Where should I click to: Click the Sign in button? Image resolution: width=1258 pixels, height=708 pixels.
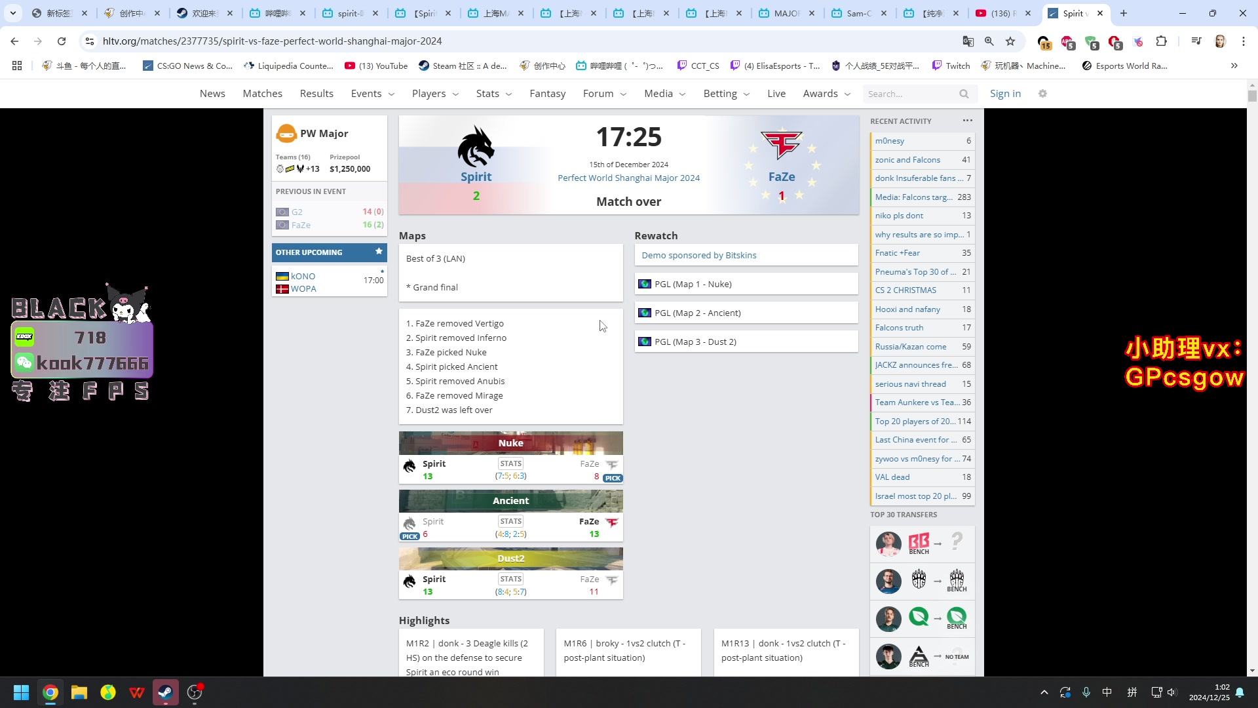click(x=1005, y=93)
